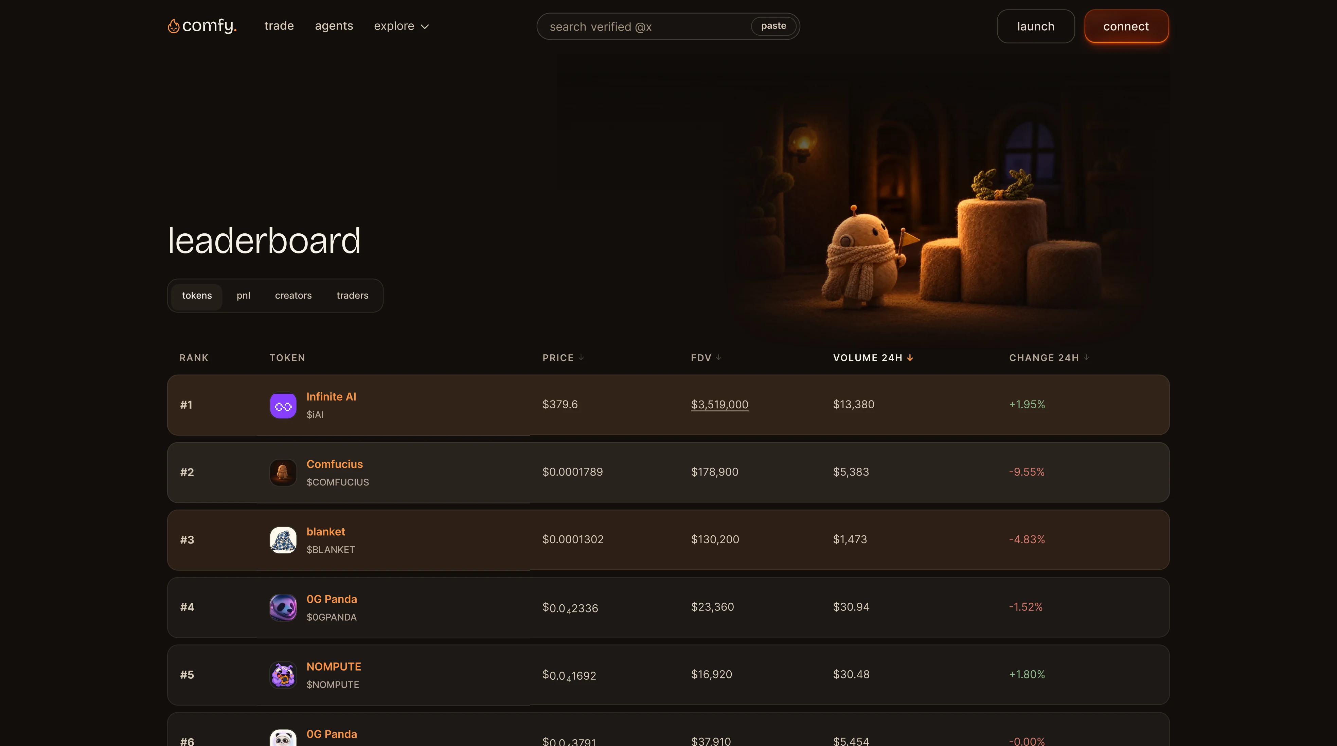Switch to the tokens tab
The image size is (1337, 746).
click(x=197, y=296)
